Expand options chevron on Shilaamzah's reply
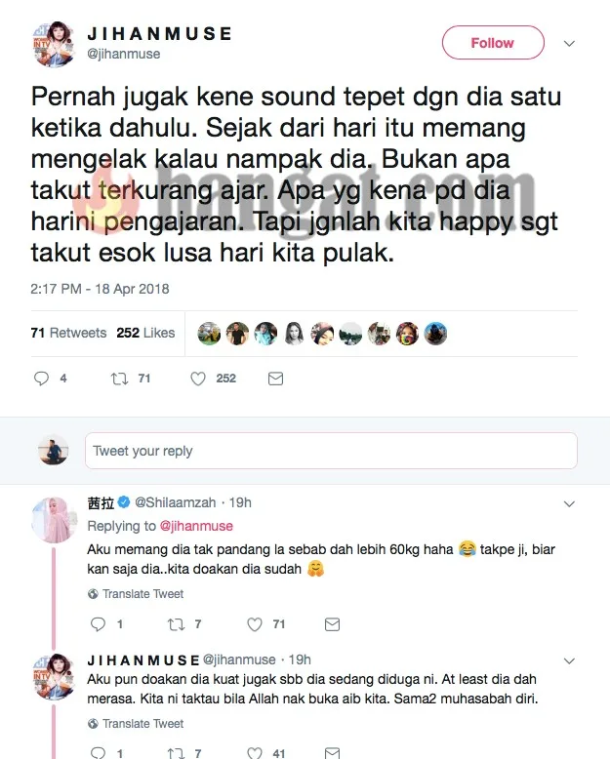610x759 pixels. [569, 504]
